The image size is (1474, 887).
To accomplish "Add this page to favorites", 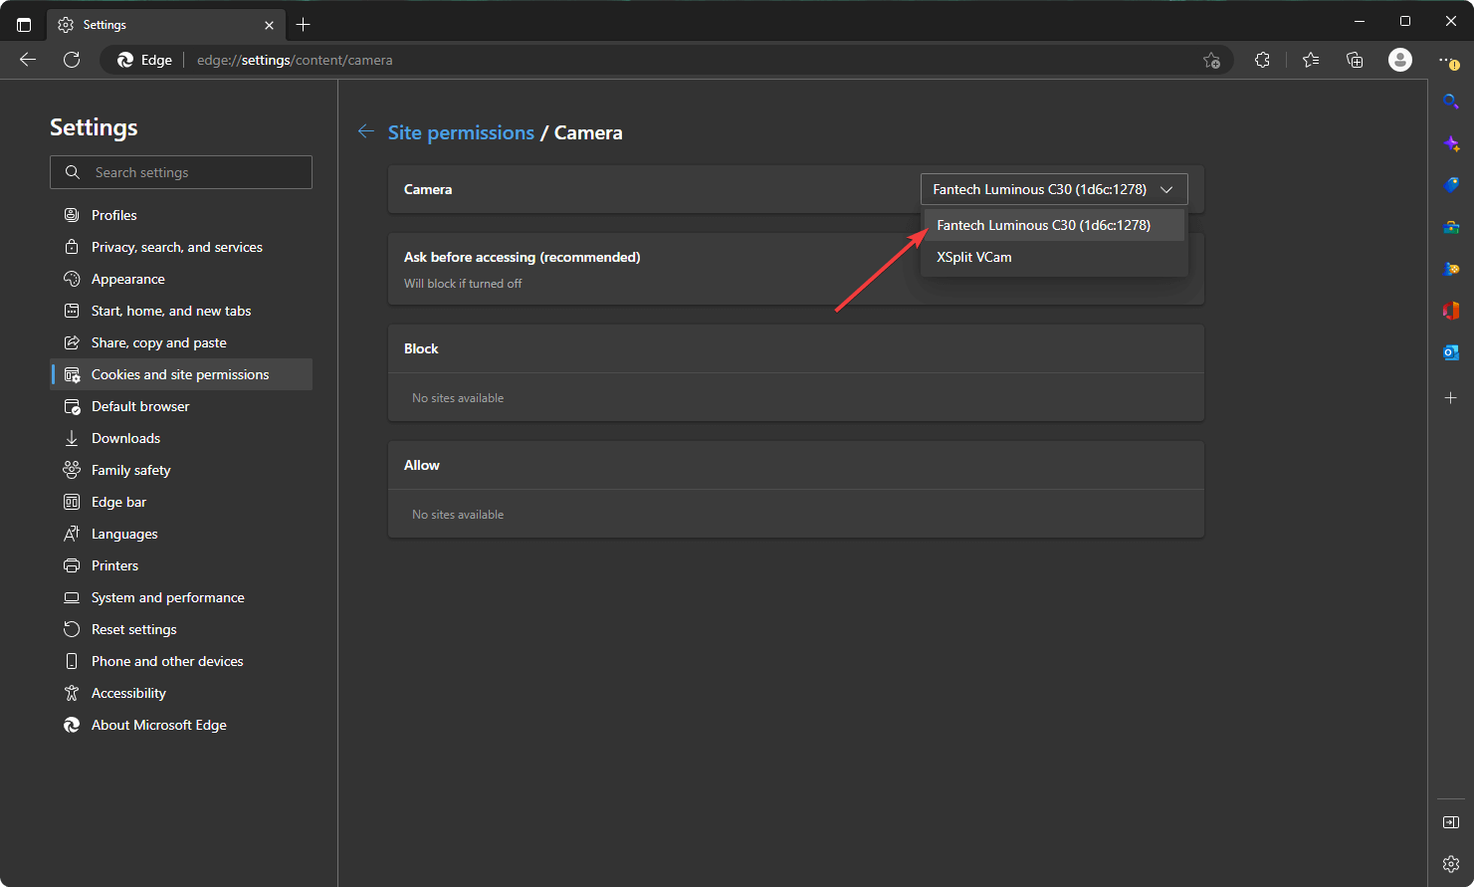I will pos(1211,60).
